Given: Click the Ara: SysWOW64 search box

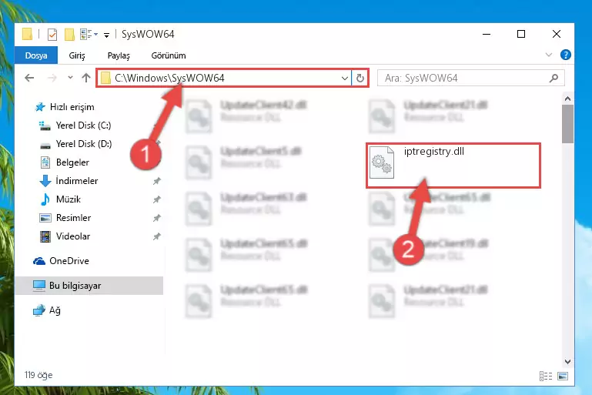Looking at the screenshot, I should (471, 79).
